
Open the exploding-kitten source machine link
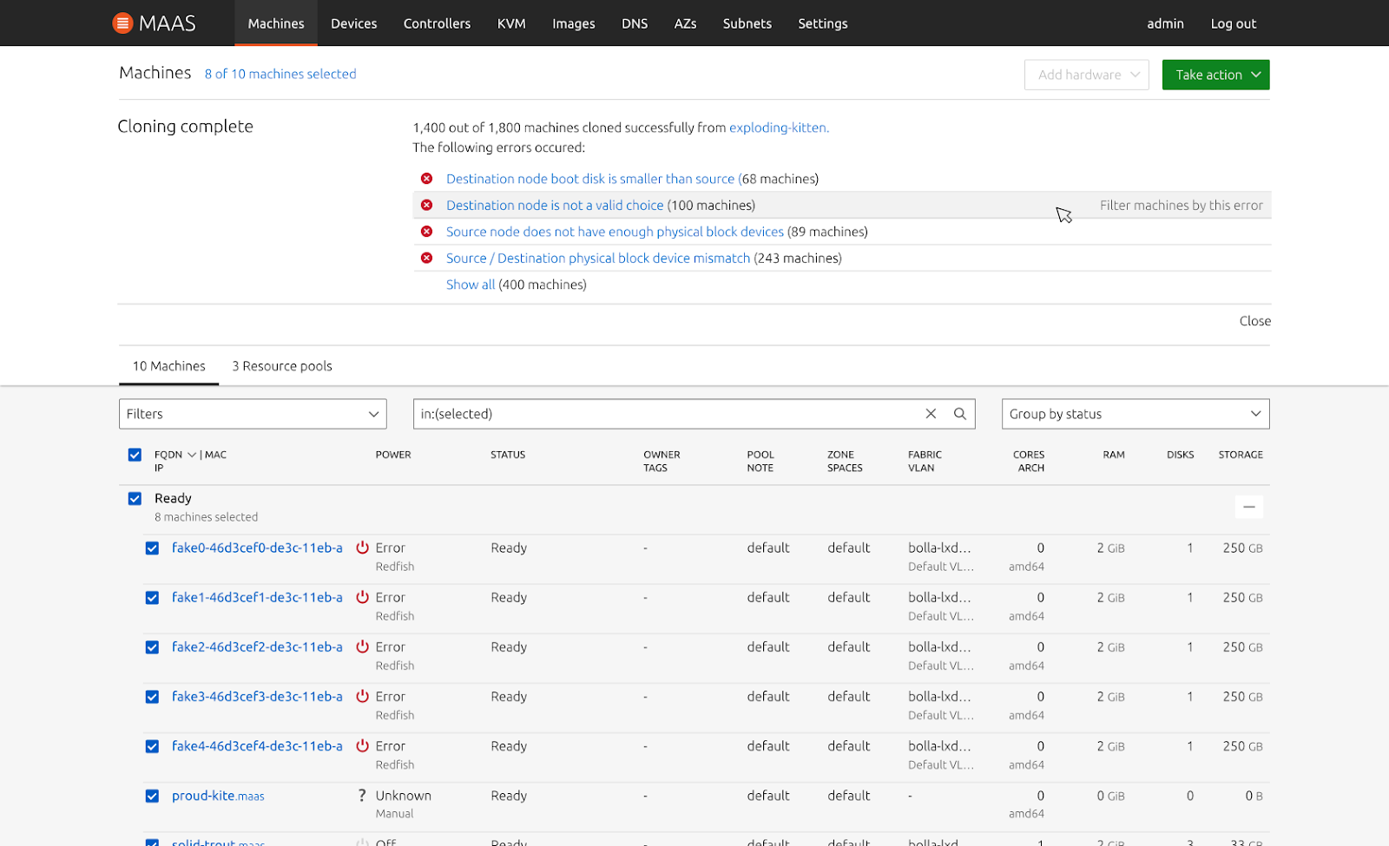[778, 128]
